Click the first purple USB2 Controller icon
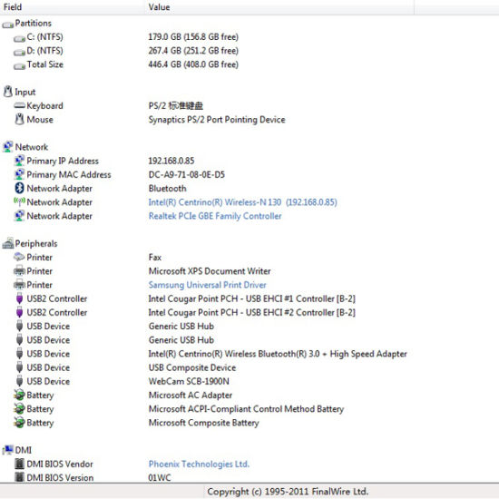The width and height of the screenshot is (499, 499). tap(19, 298)
